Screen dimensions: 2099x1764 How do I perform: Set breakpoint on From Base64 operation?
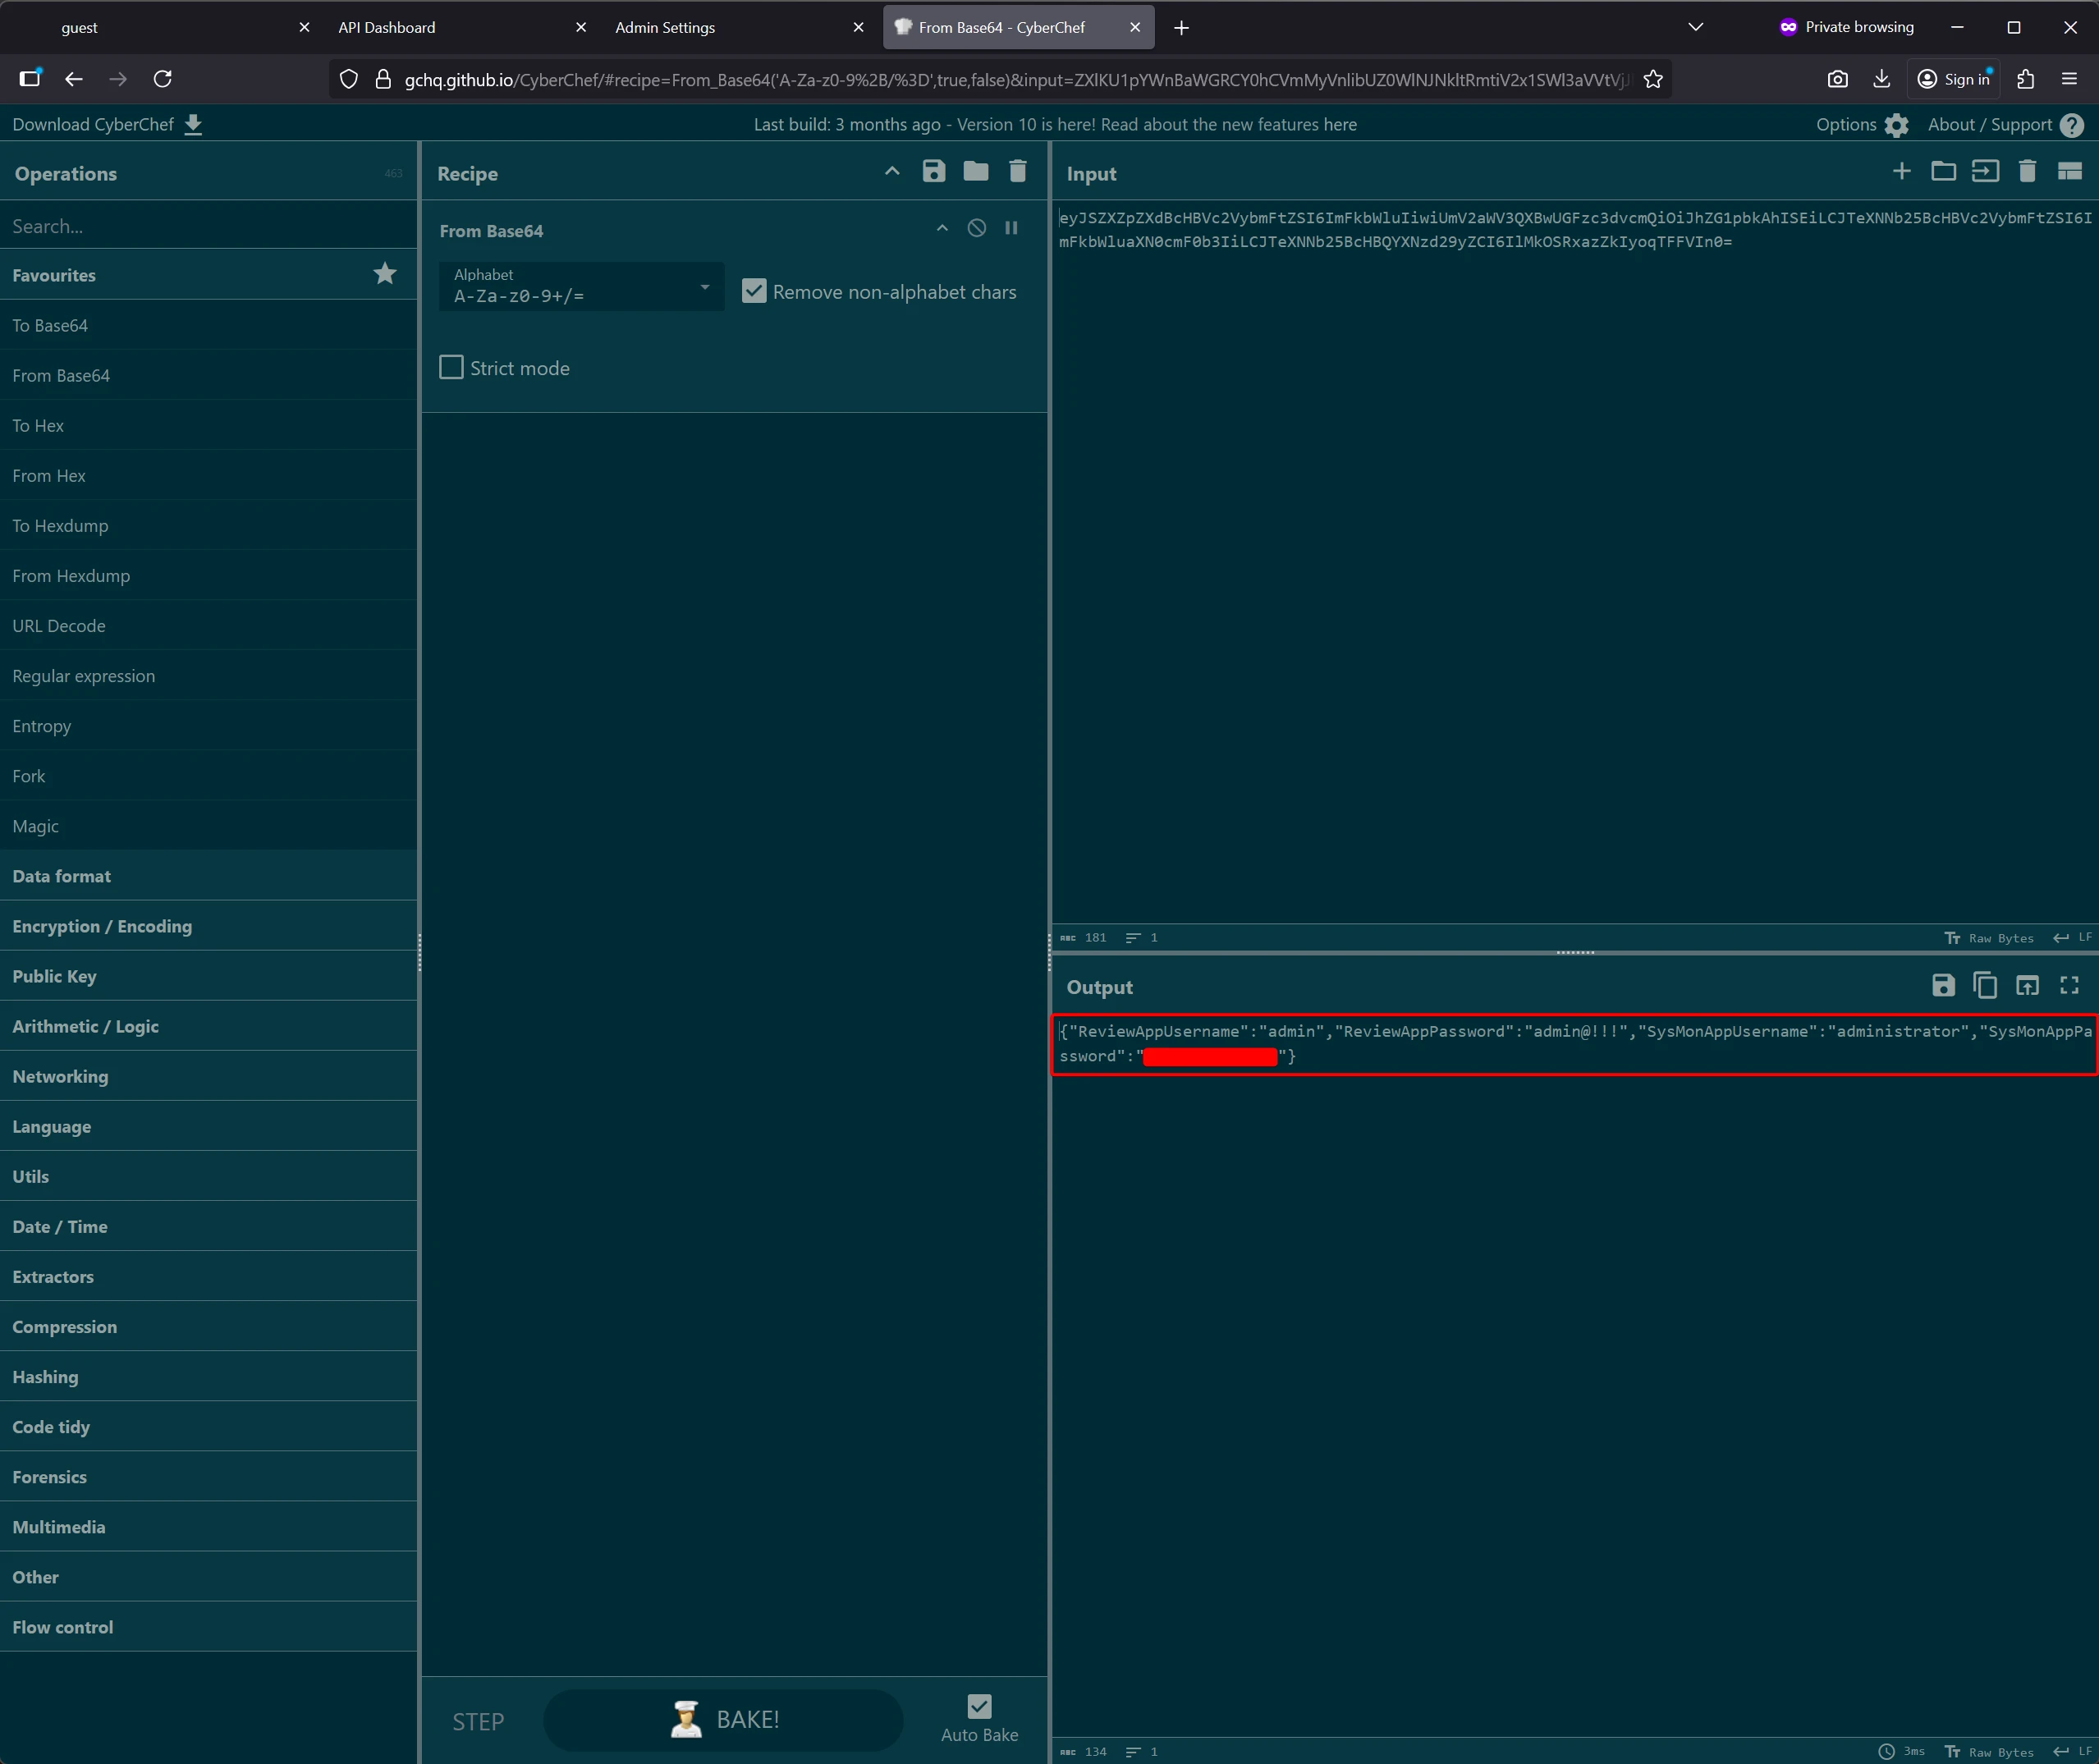(1011, 229)
